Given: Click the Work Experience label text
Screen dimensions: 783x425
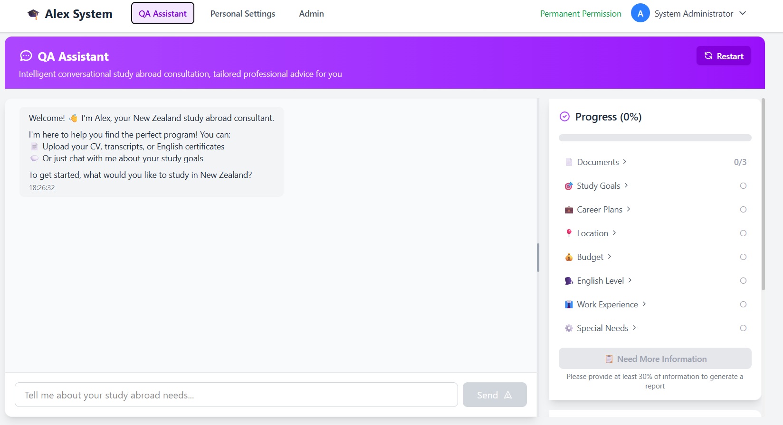Looking at the screenshot, I should coord(608,305).
